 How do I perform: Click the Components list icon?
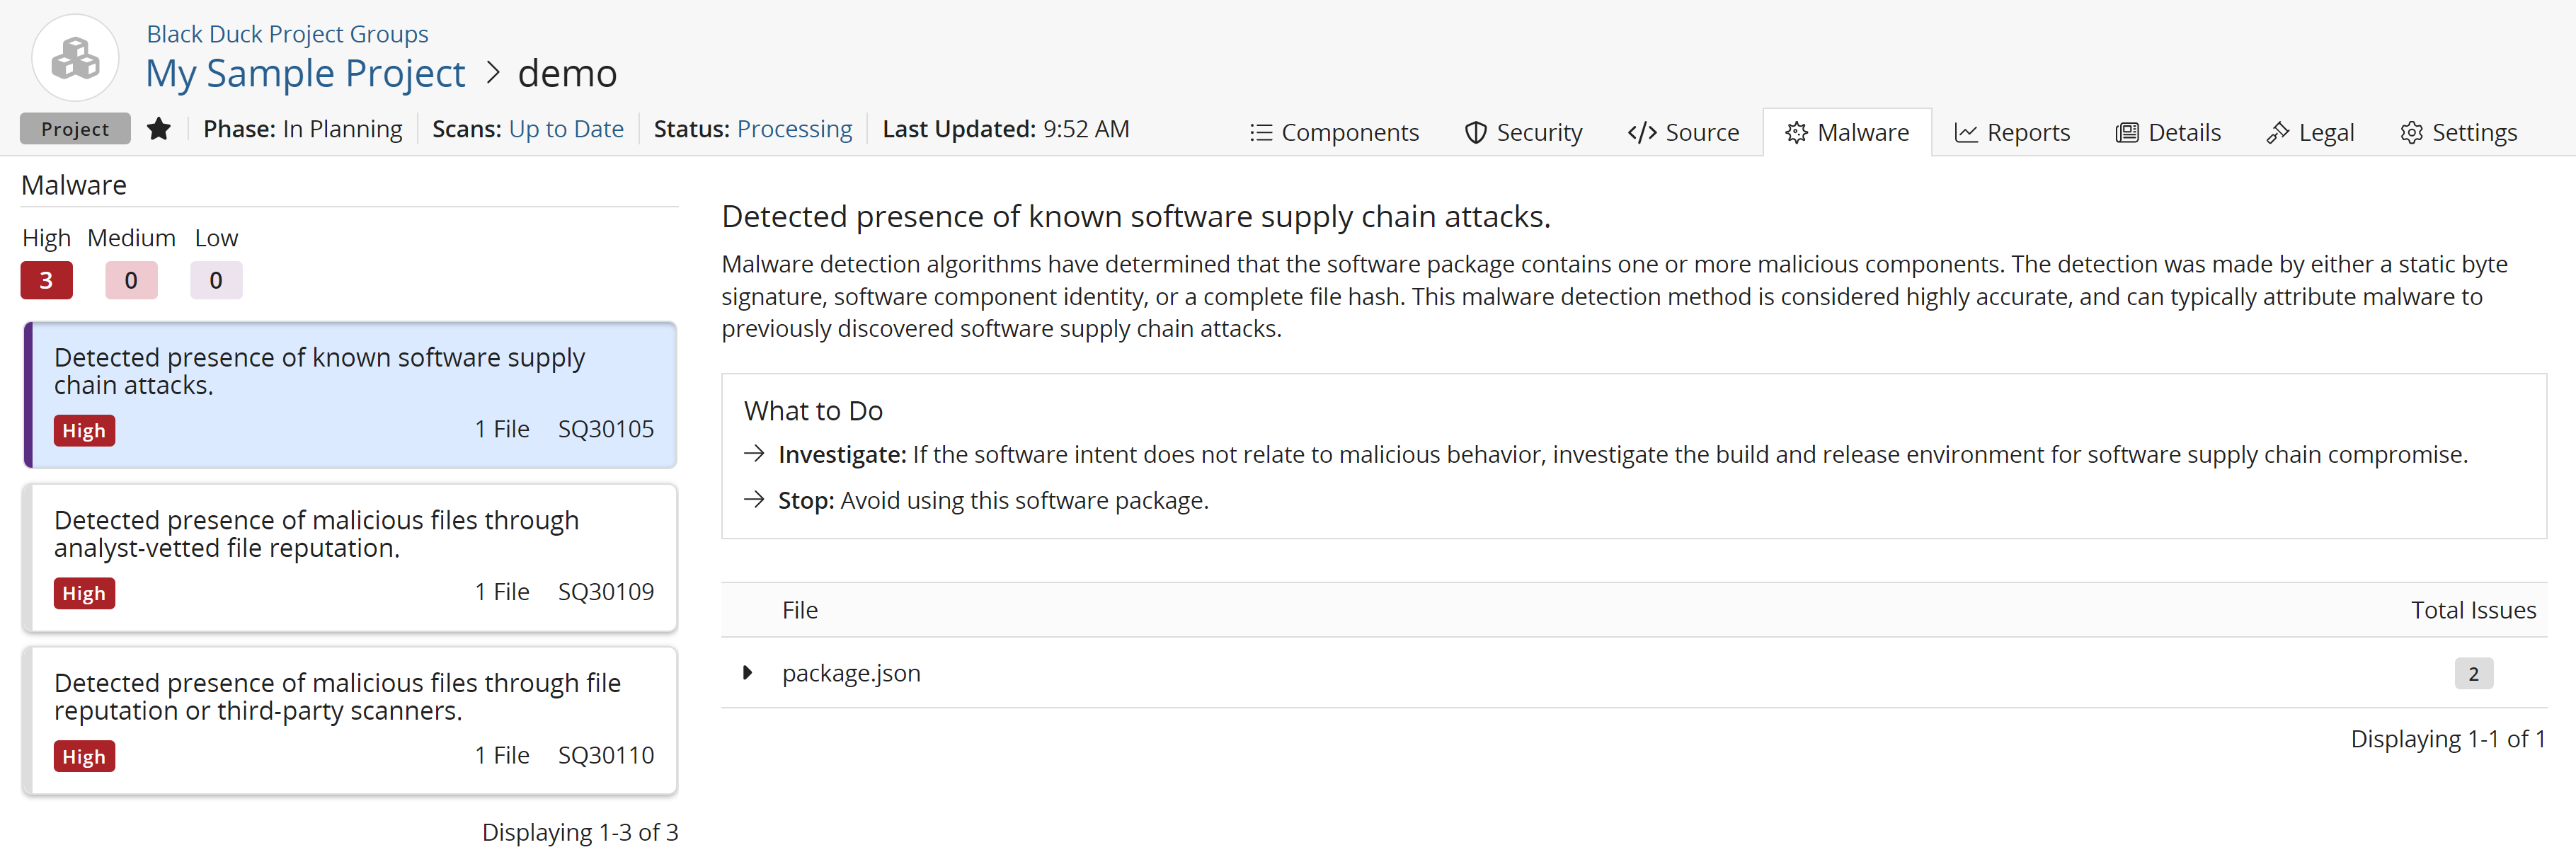point(1261,132)
